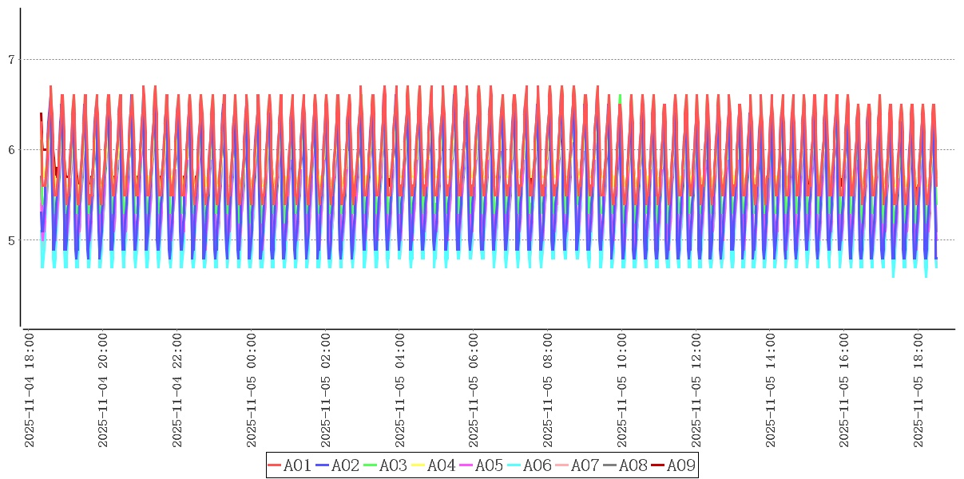Click the cyan A06 legend entry
Viewport: 964px width, 479px height.
click(x=529, y=465)
